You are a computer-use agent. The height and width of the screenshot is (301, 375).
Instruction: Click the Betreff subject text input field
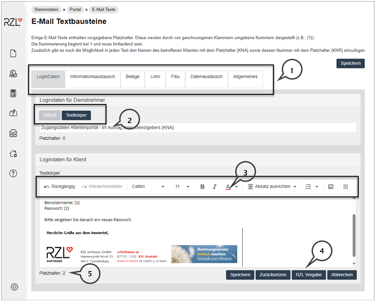coord(197,127)
